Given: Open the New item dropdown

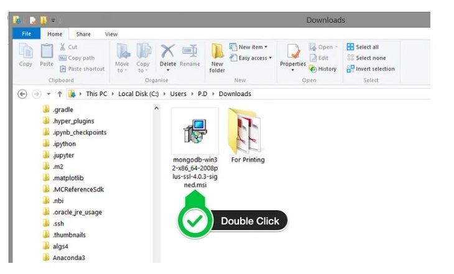Looking at the screenshot, I should [x=248, y=46].
